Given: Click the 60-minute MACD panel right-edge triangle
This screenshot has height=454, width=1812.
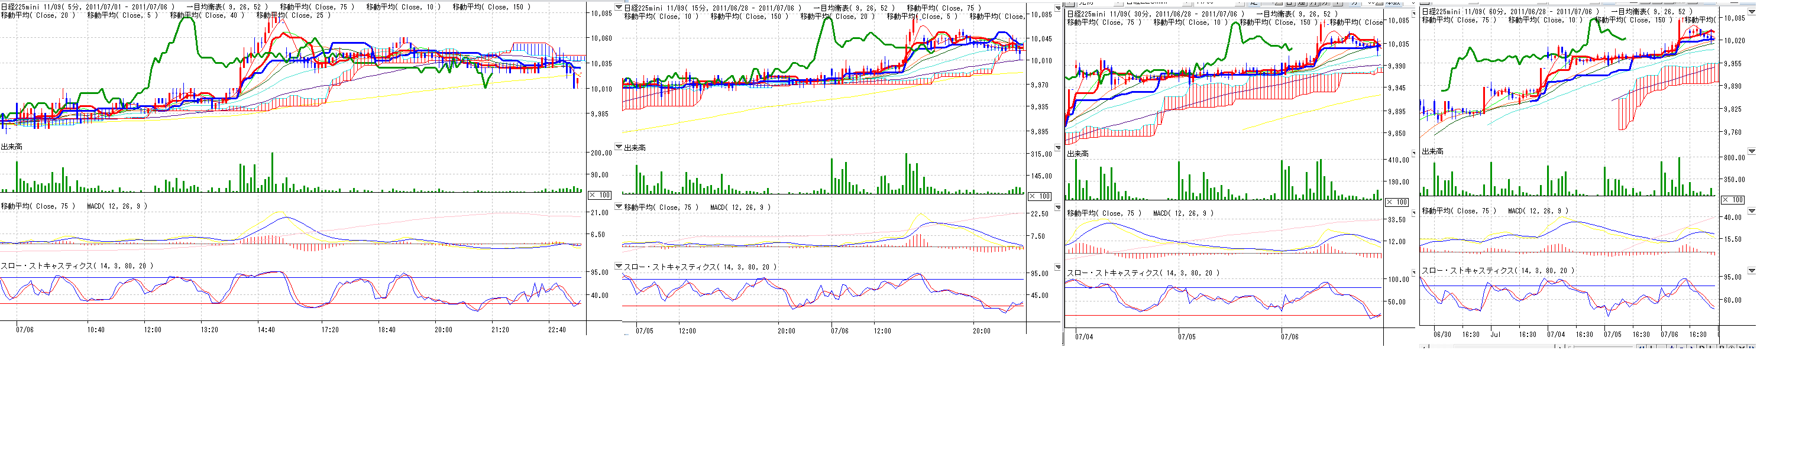Looking at the screenshot, I should click(1752, 211).
